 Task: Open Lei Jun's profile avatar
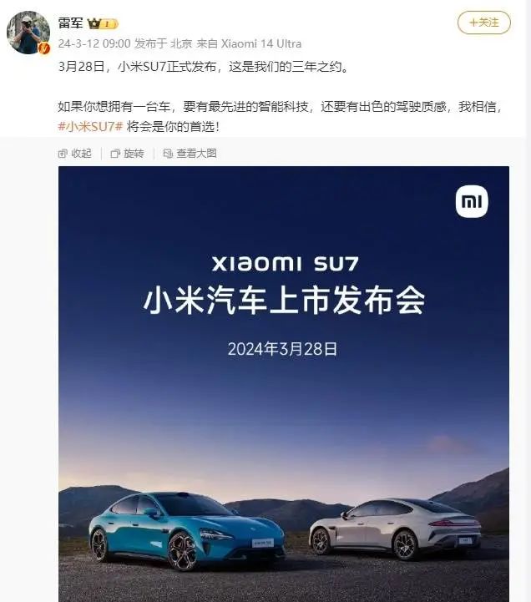(28, 33)
